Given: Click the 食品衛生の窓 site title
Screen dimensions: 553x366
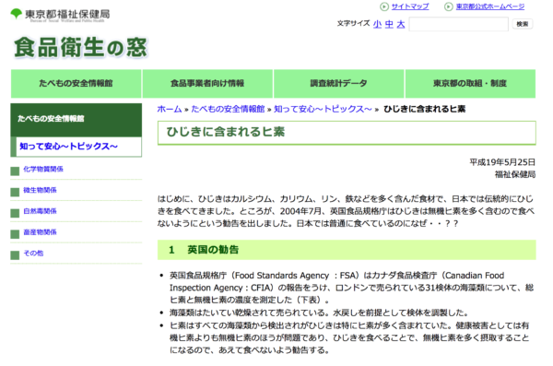Looking at the screenshot, I should (80, 47).
